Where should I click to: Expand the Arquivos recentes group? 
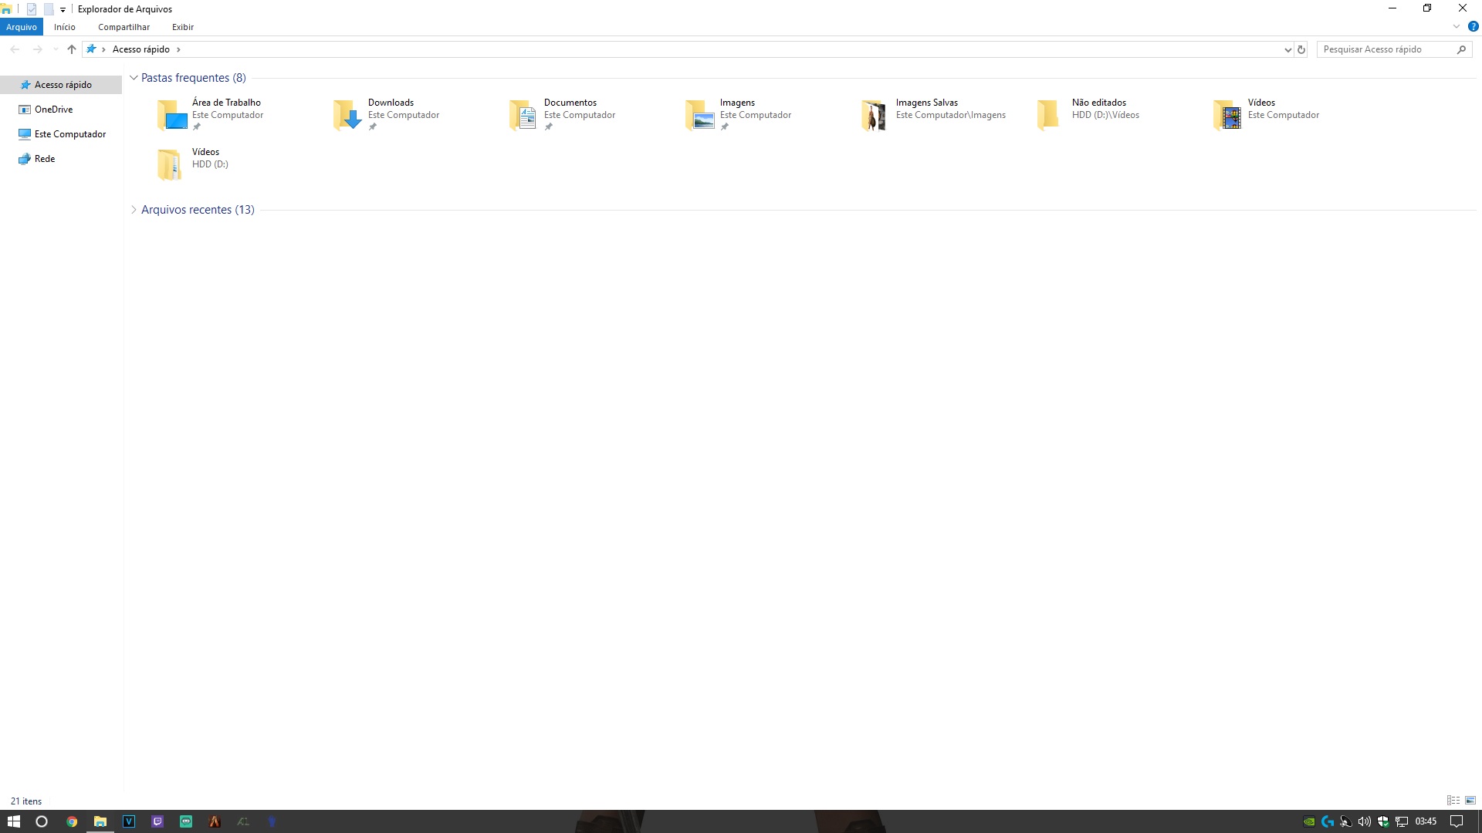click(134, 210)
